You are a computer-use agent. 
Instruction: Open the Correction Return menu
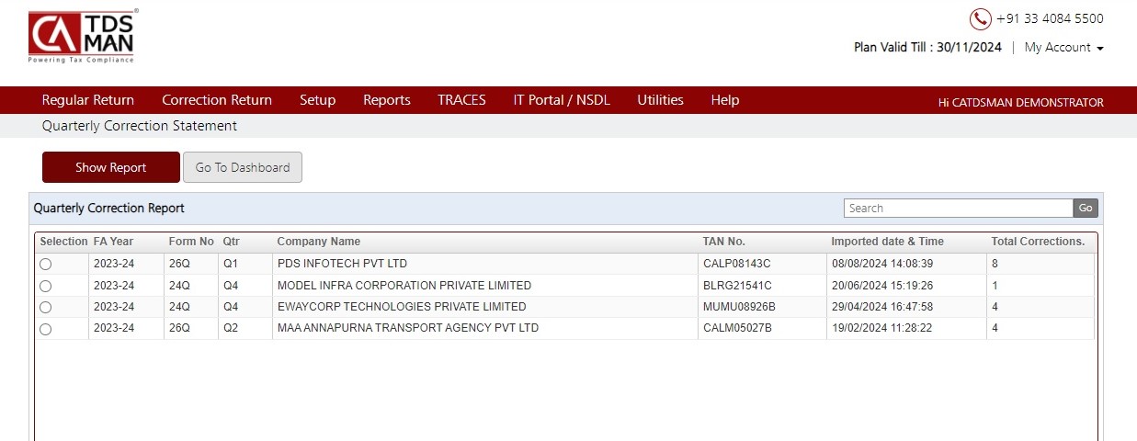[217, 100]
